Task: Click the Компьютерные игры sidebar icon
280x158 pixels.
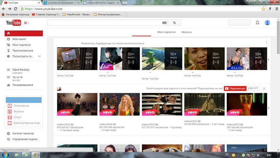Action: pyautogui.click(x=10, y=123)
